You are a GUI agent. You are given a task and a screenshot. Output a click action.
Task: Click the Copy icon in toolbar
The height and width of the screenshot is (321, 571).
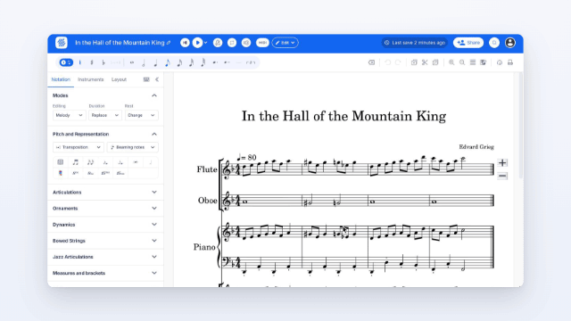tap(414, 62)
